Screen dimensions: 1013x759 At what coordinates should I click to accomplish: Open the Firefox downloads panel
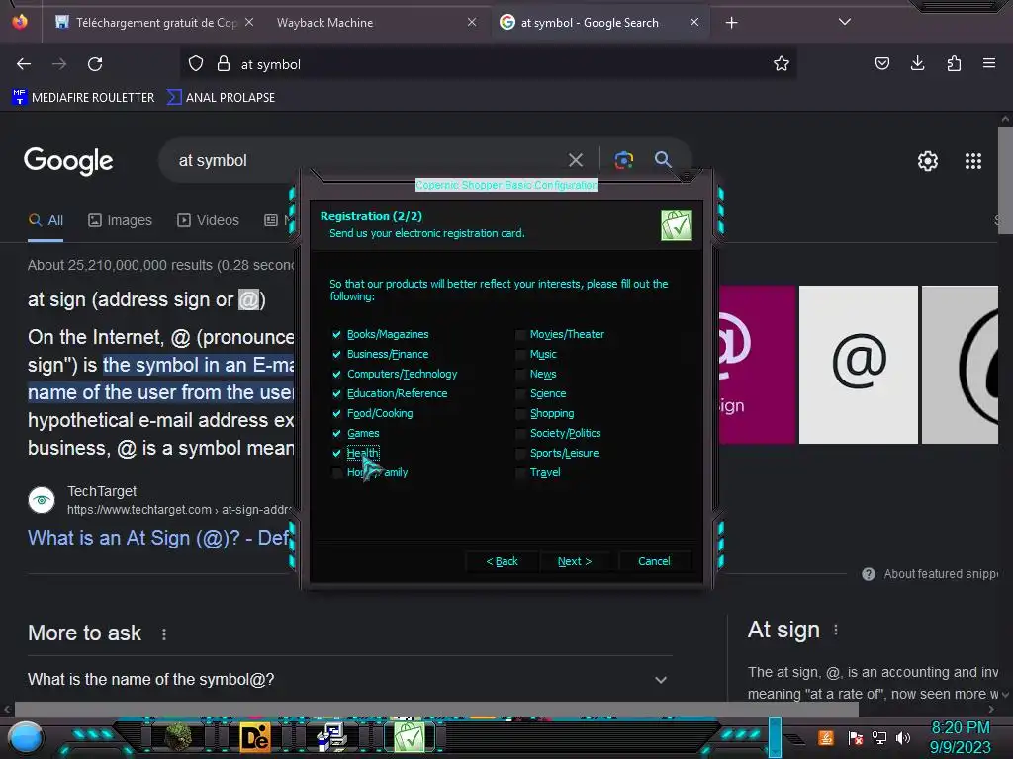(x=917, y=63)
